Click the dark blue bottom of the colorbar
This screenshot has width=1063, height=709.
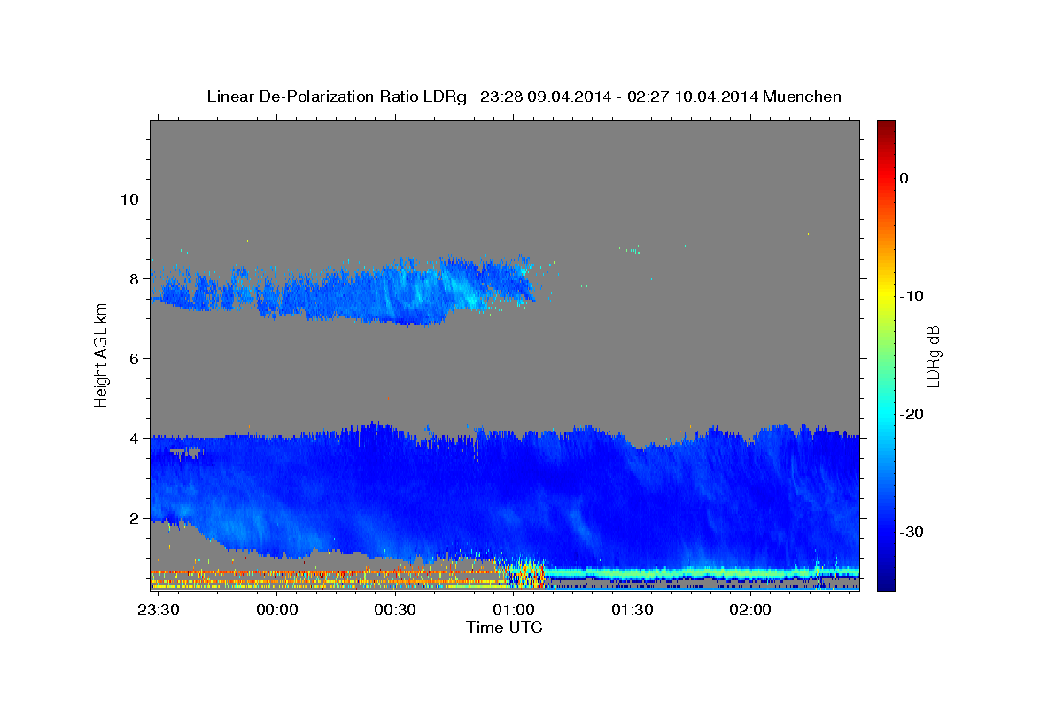pos(886,581)
